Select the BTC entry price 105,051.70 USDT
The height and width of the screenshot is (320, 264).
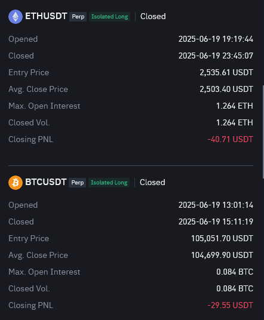coord(222,238)
